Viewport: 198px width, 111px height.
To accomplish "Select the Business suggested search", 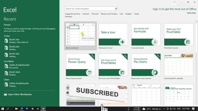I will pyautogui.click(x=86, y=14).
